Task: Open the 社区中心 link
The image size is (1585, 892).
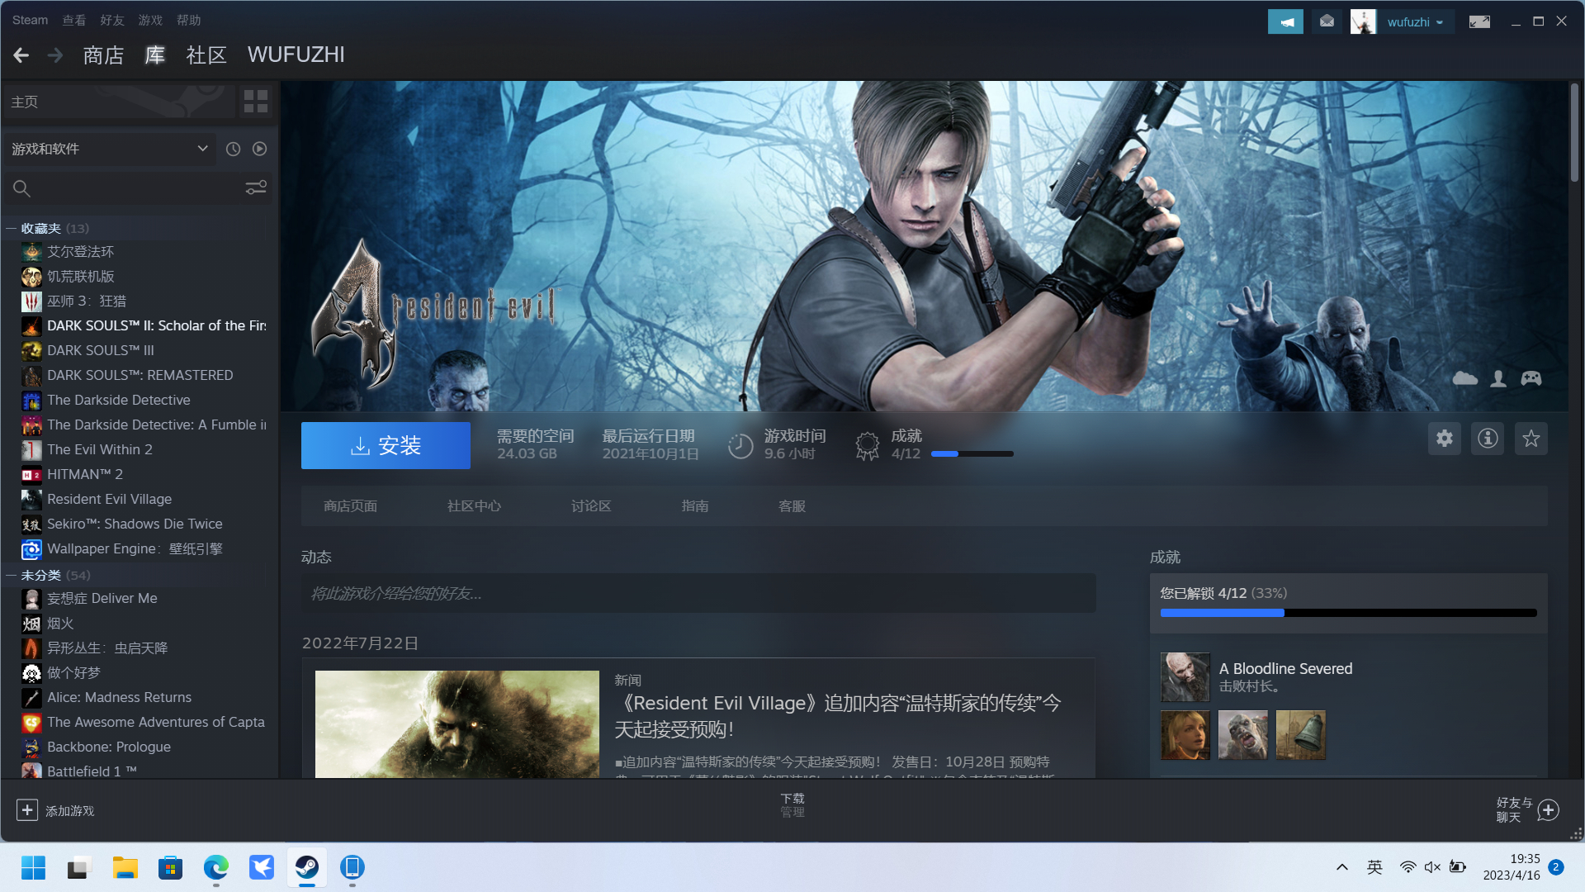Action: [x=474, y=506]
